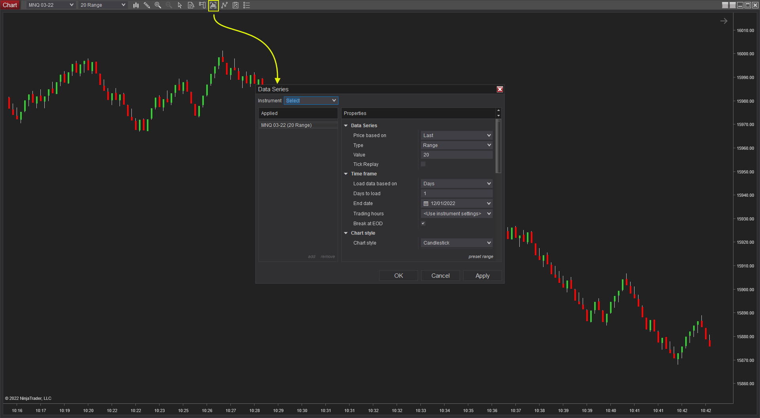Select MNQ 03-22 (20 Range) in Applied list

[x=298, y=125]
